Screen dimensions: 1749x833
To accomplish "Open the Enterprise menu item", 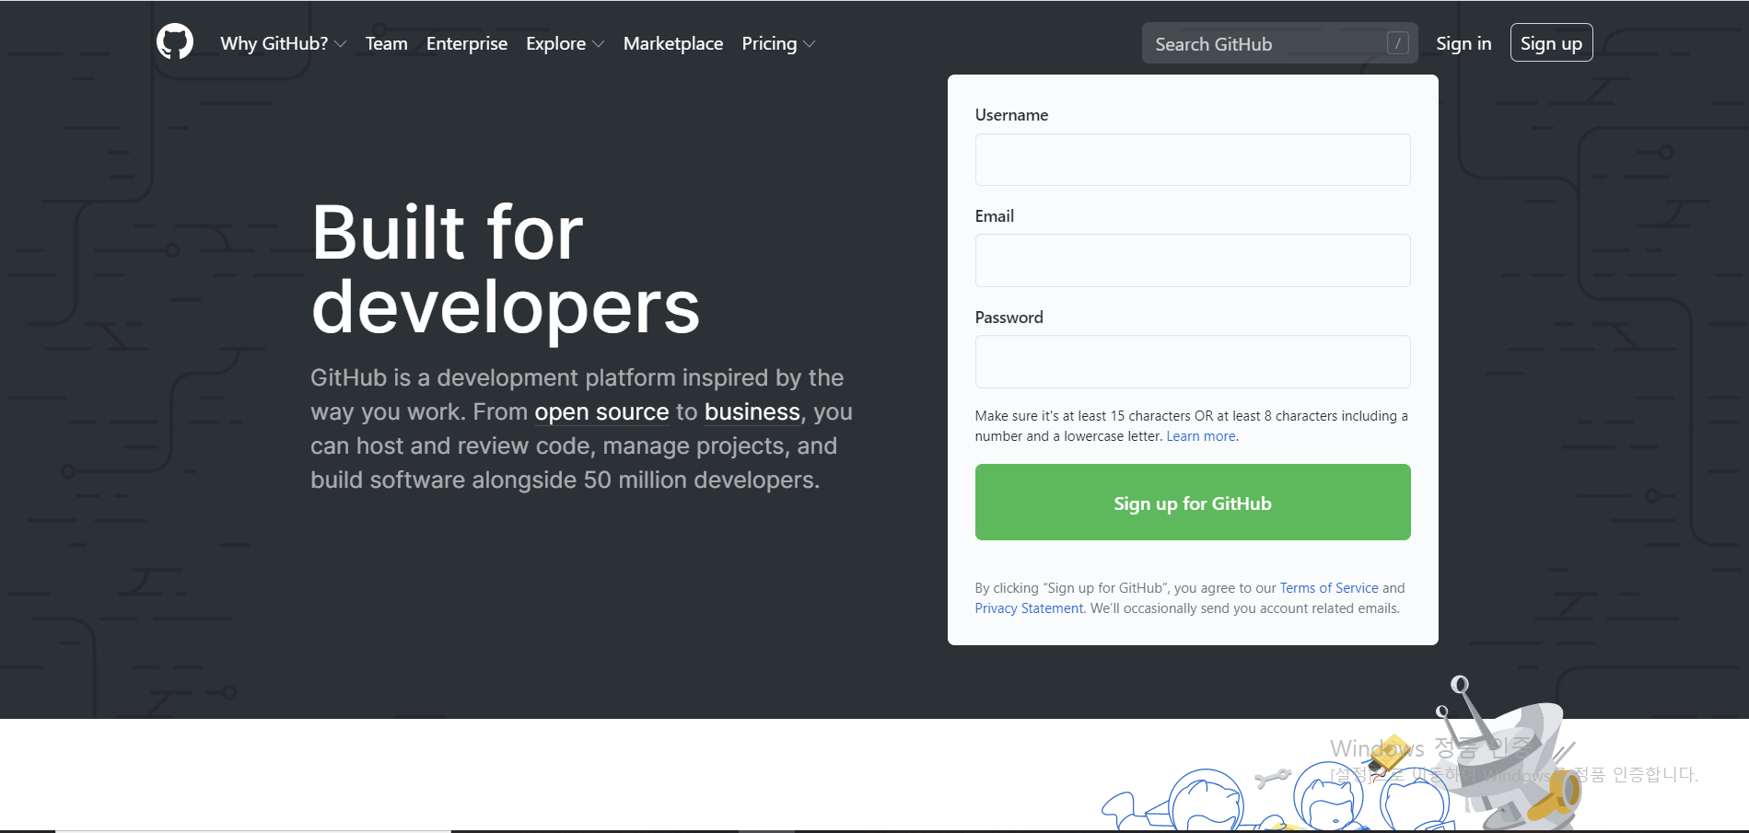I will click(x=467, y=43).
